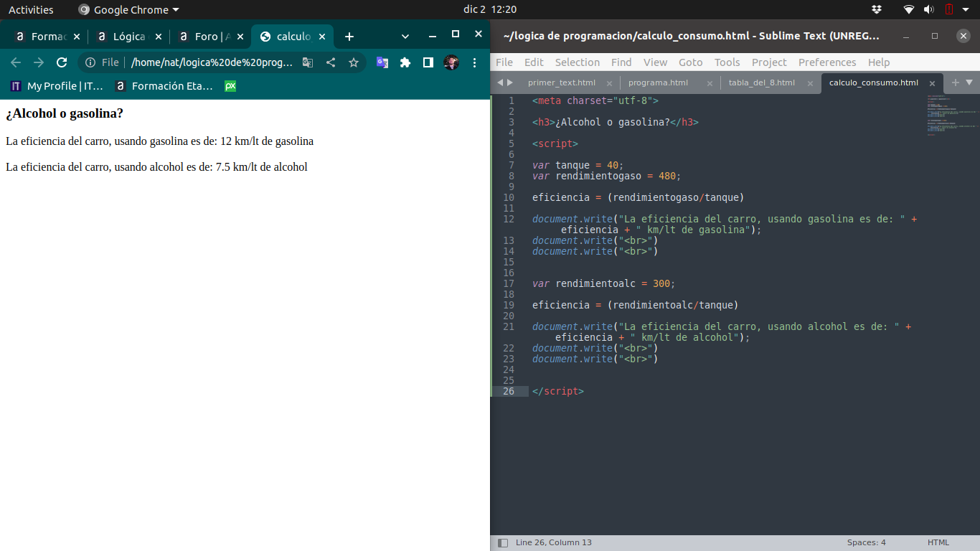Change syntax via HTML status item
980x551 pixels.
point(938,542)
